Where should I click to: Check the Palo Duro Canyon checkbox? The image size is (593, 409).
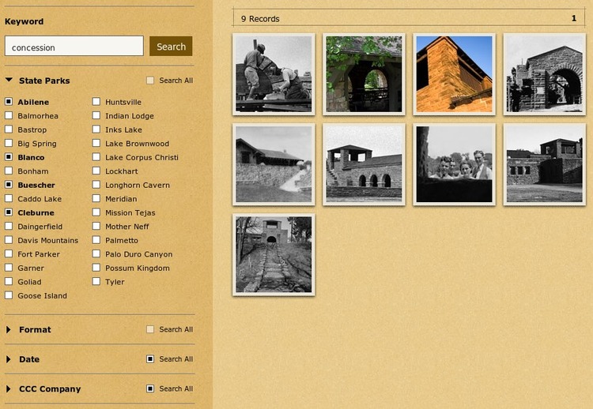point(96,254)
